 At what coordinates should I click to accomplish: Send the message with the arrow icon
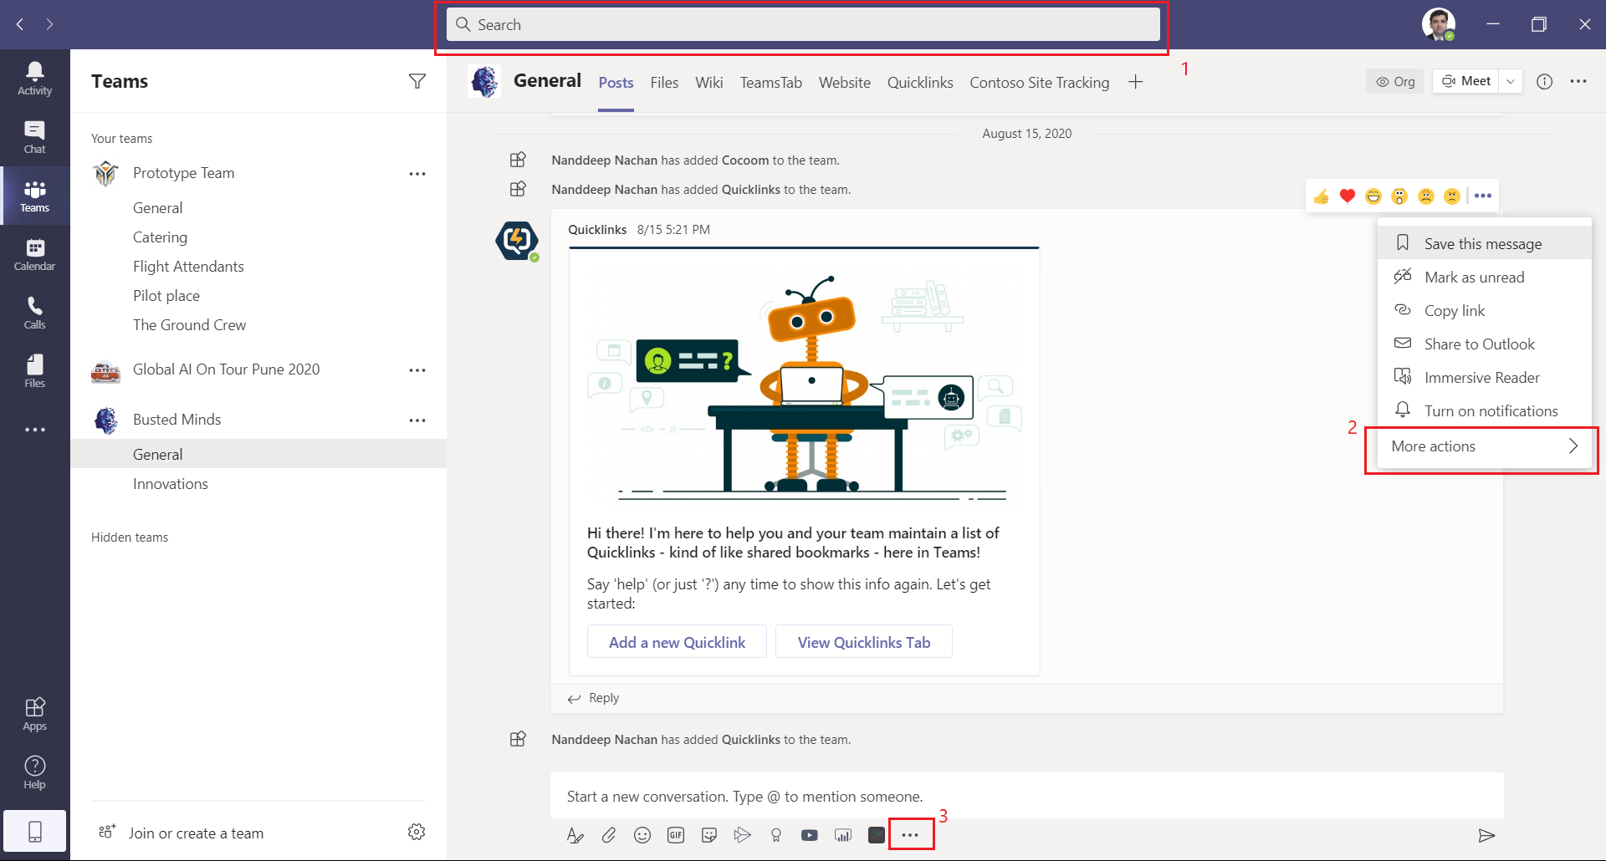(x=1486, y=835)
